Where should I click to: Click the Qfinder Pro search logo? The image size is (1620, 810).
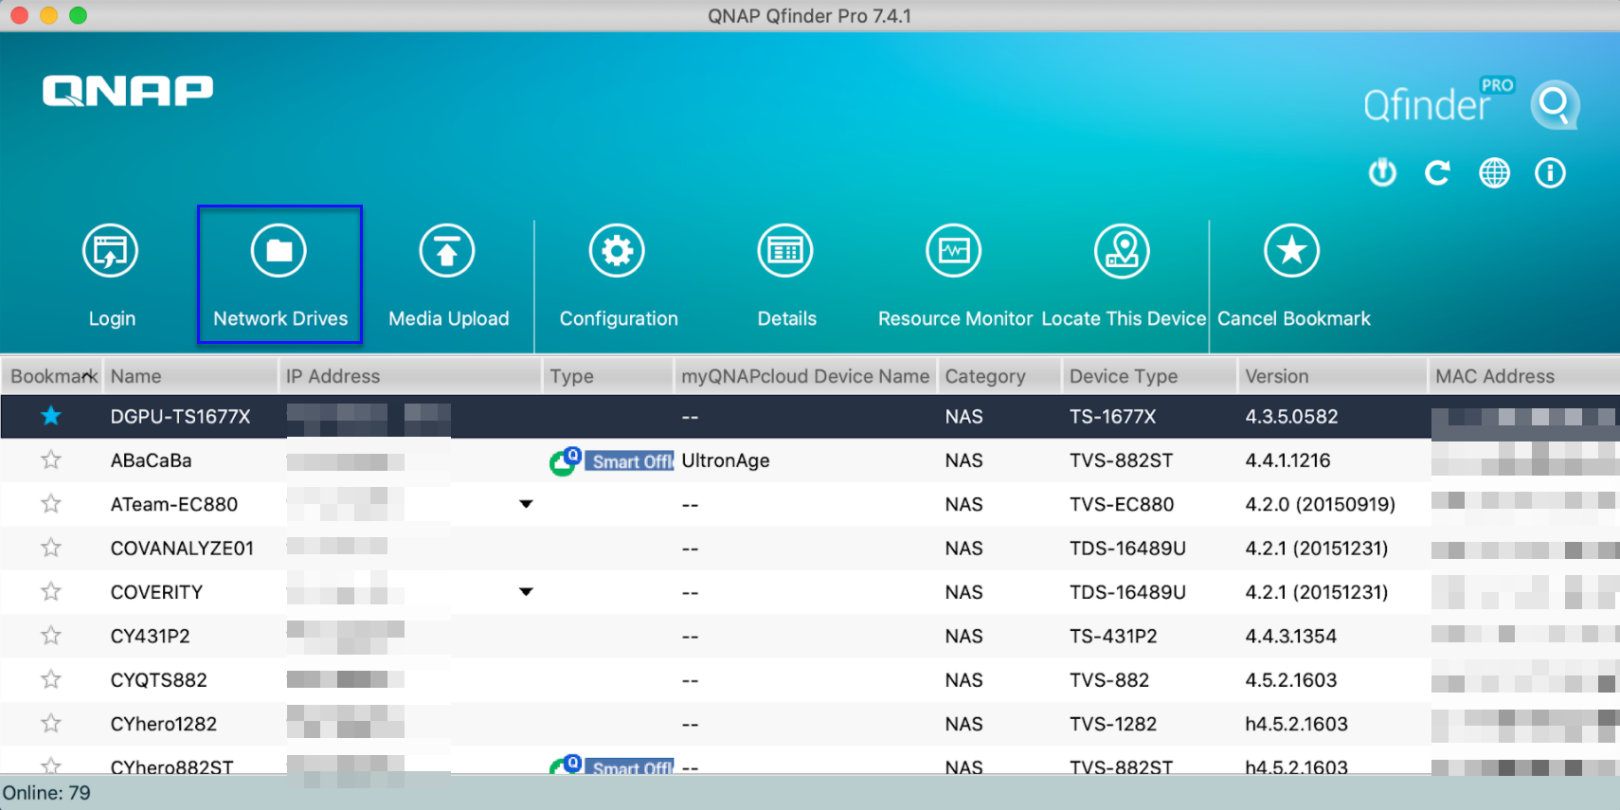[1555, 104]
